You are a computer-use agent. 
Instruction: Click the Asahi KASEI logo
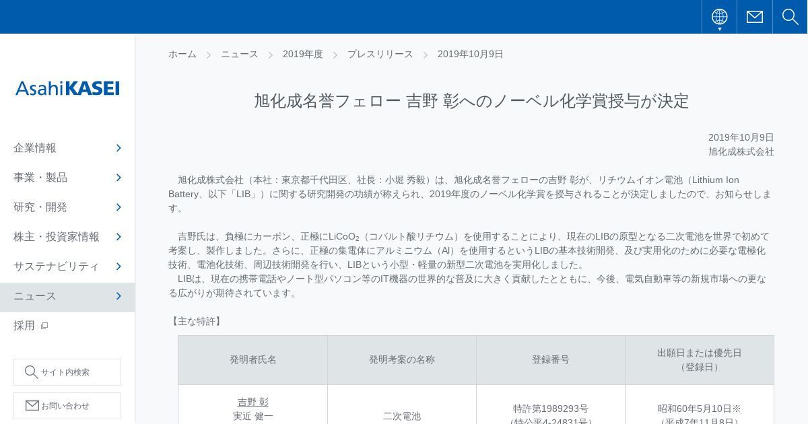67,88
